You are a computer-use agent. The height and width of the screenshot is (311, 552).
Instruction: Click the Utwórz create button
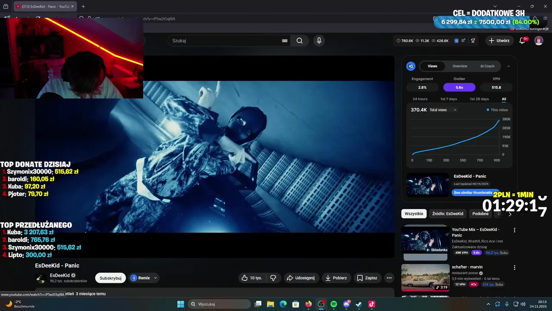499,41
